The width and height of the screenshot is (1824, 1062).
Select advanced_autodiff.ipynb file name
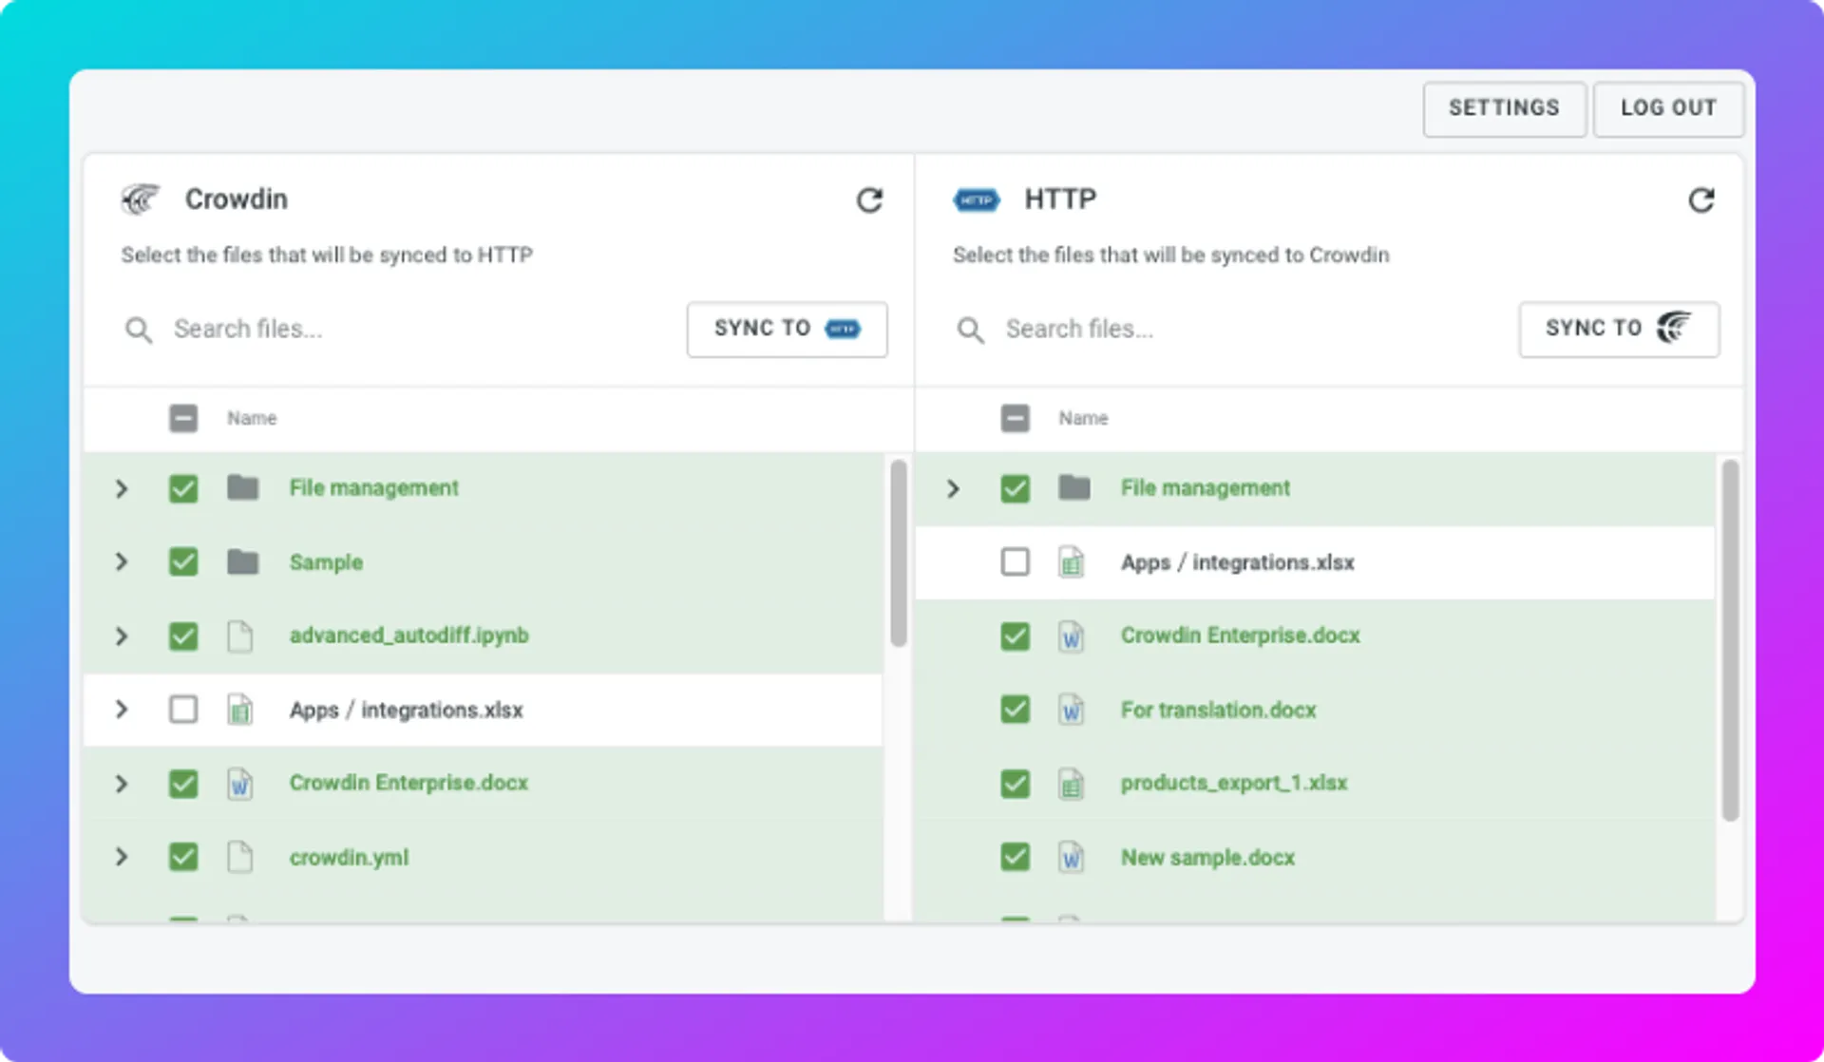tap(408, 635)
